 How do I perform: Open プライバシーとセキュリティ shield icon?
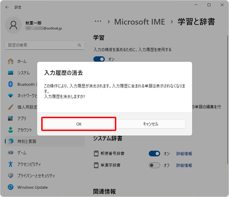coord(11,175)
